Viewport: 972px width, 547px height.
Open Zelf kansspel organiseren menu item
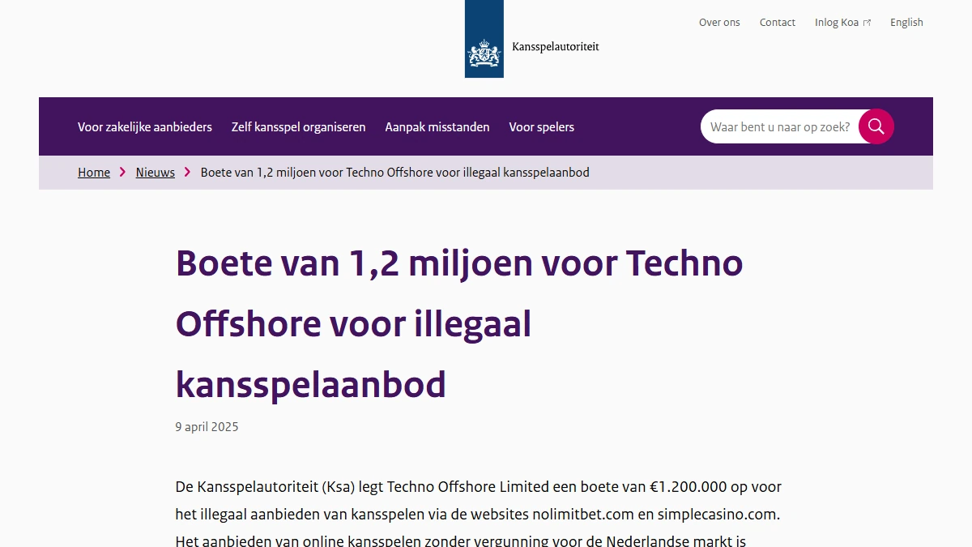pos(298,126)
